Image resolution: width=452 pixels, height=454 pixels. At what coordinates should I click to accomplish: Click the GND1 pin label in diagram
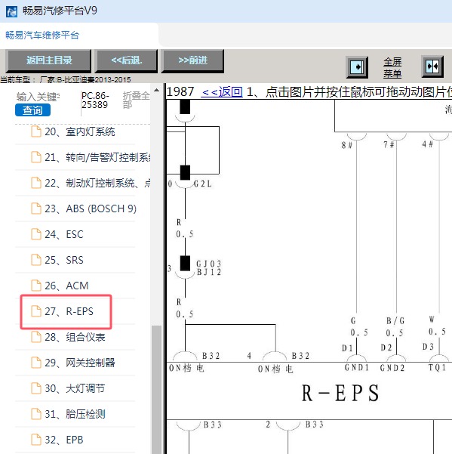[357, 368]
